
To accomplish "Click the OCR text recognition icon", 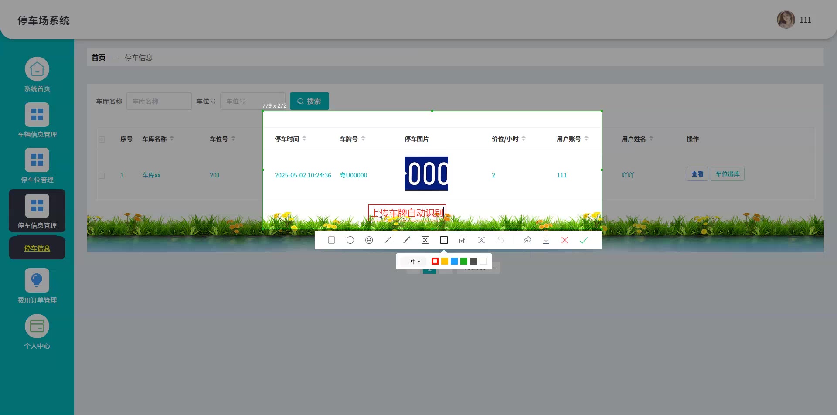I will [x=481, y=240].
